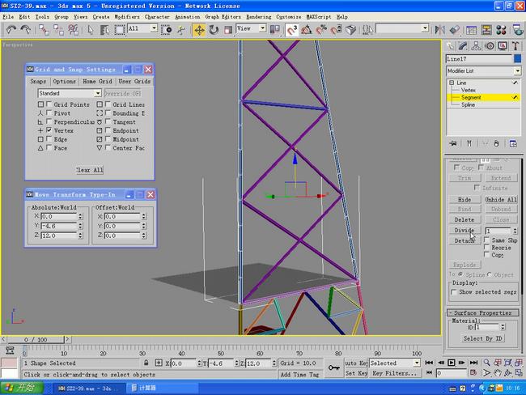
Task: Select the Unlink Selection tool
Action: click(58, 30)
